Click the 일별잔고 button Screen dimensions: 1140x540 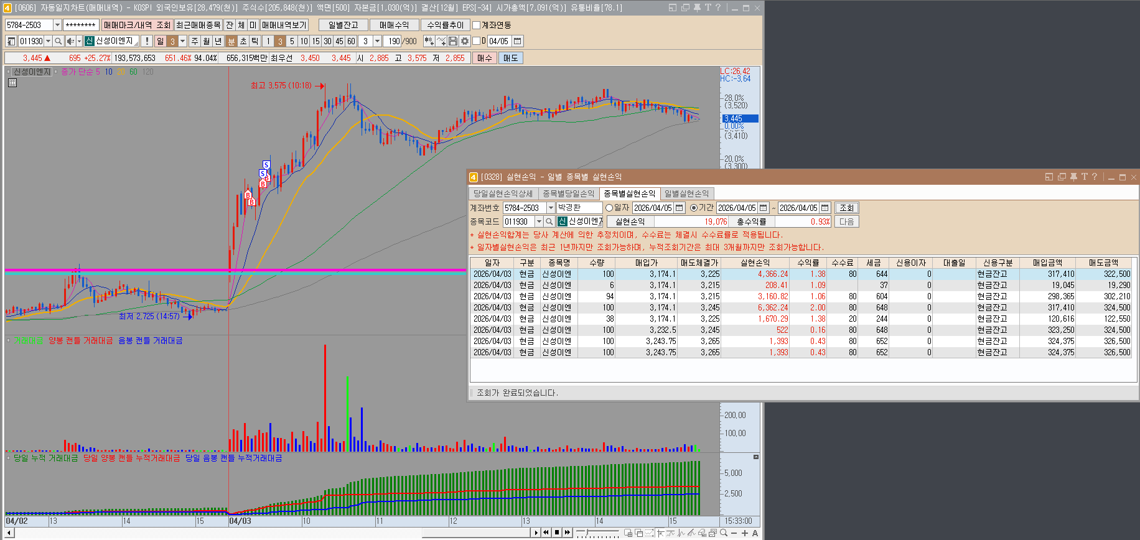[x=343, y=25]
